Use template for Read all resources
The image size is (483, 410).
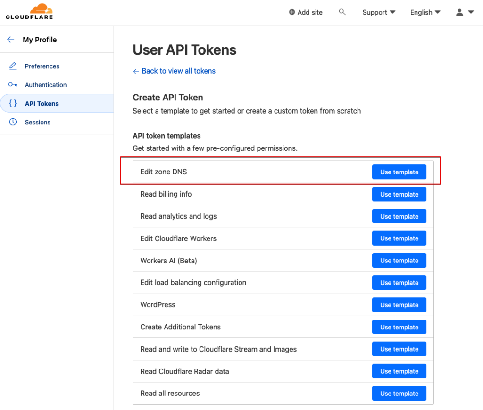pos(399,394)
